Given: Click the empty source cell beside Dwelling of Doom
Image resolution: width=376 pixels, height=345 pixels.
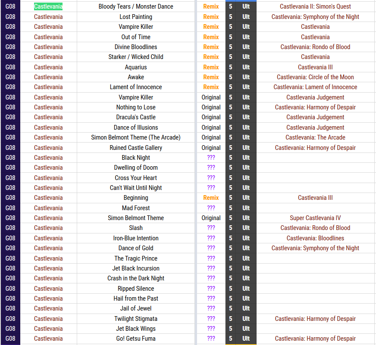Looking at the screenshot, I should (x=315, y=168).
